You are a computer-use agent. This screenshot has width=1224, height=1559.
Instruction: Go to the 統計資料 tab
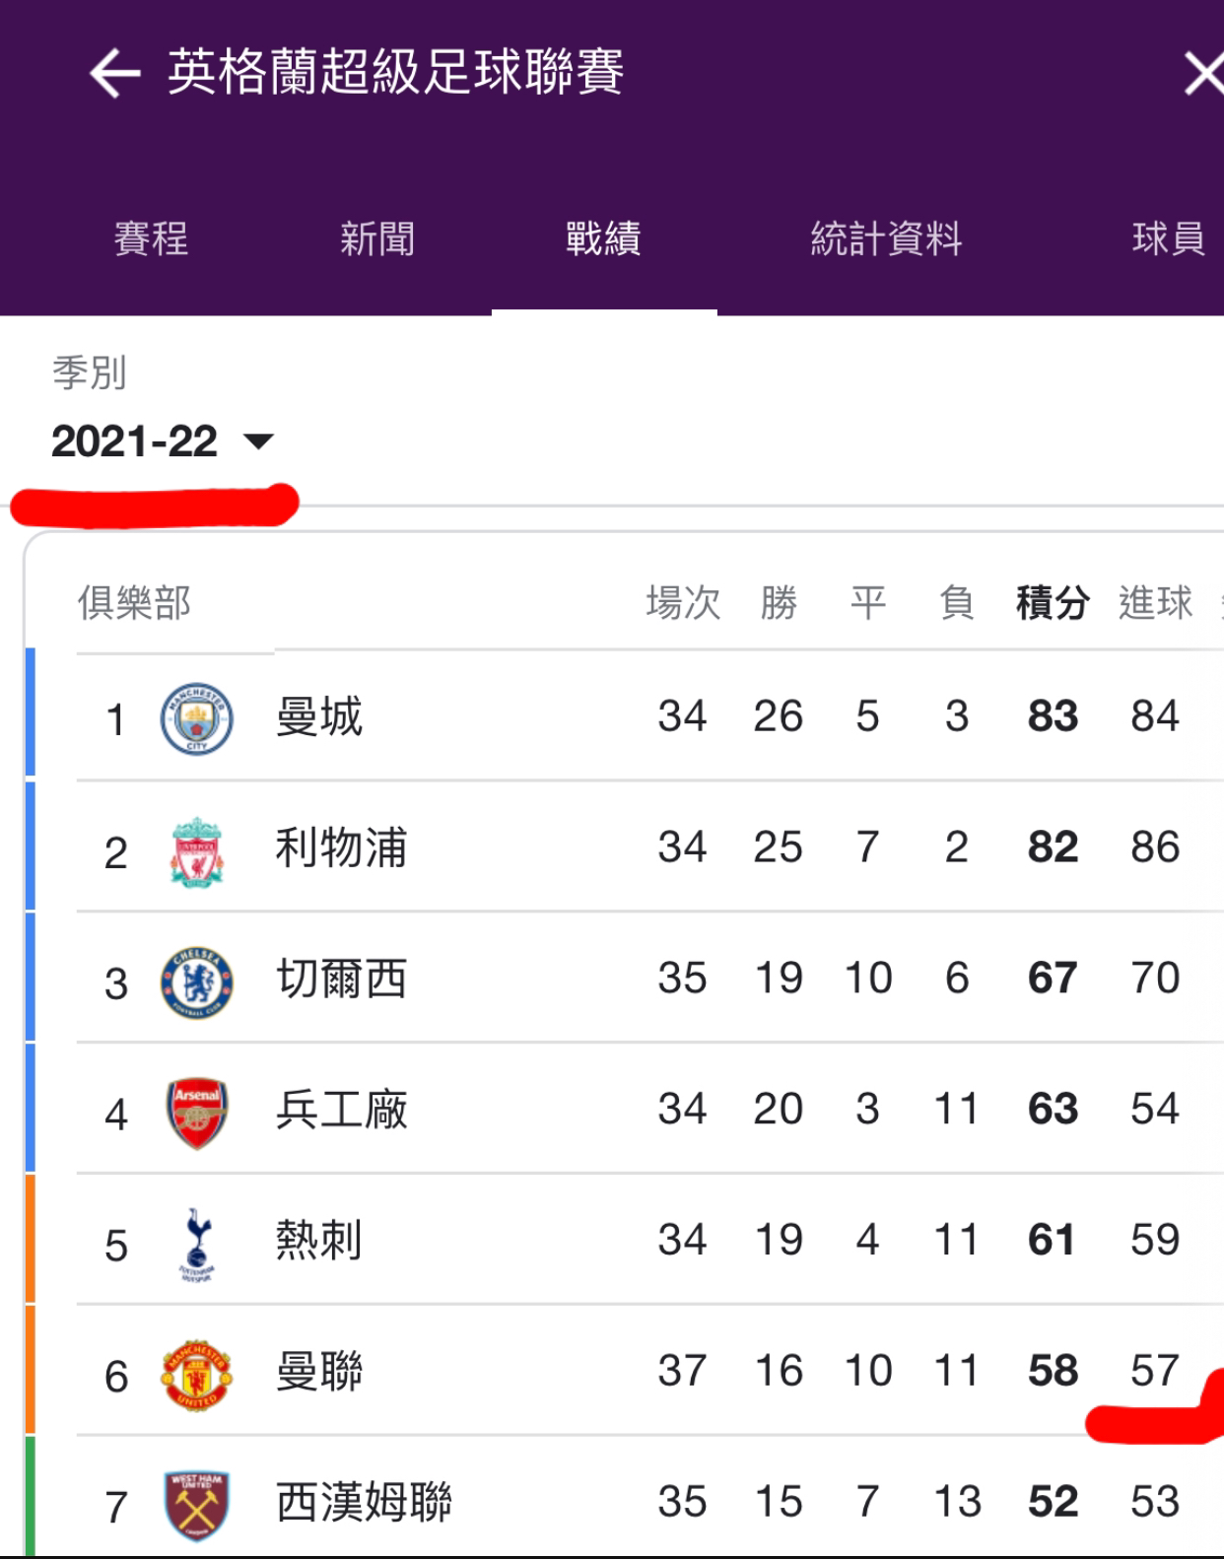click(x=886, y=238)
